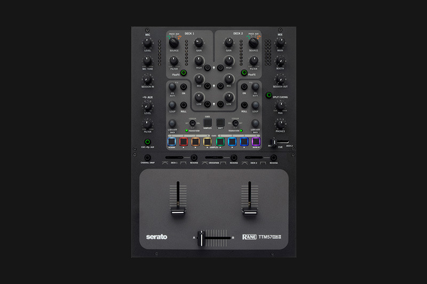
Task: Click the Crossfade Reverse button
Action: tap(234, 158)
